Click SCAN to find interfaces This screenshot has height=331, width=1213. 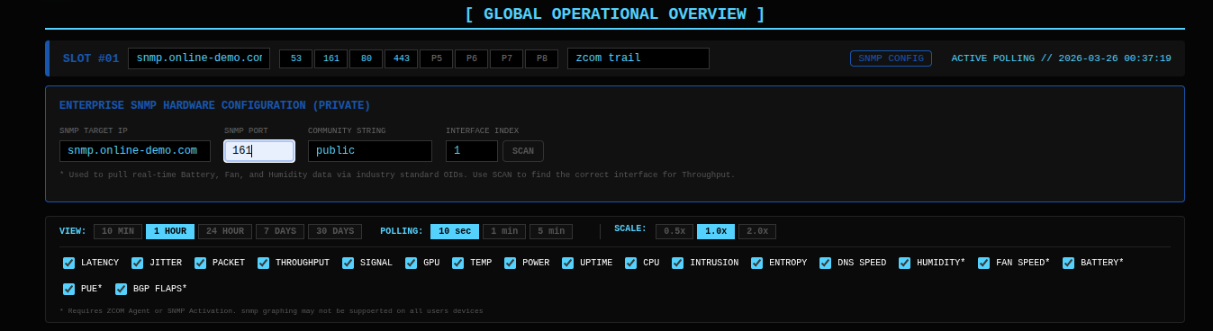[x=523, y=151]
